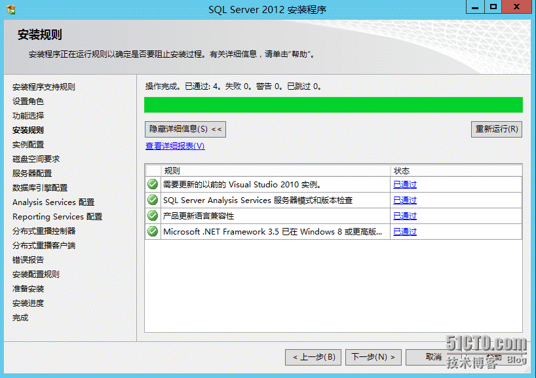Select 服务器配置 step in sidebar
The image size is (536, 378).
[32, 174]
